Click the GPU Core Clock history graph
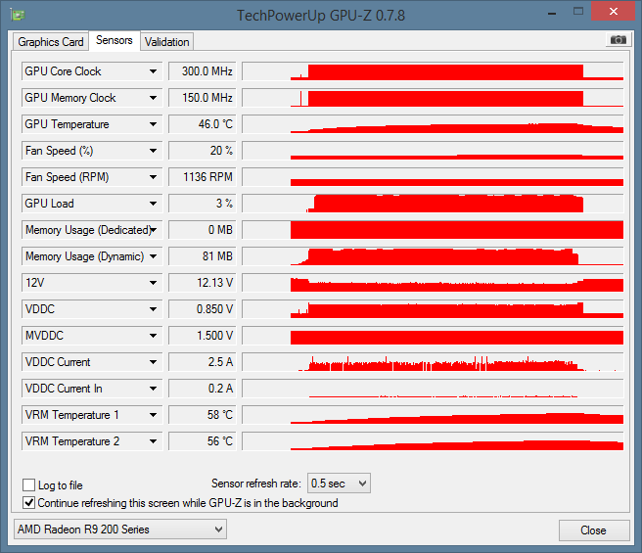The width and height of the screenshot is (642, 553). point(433,71)
